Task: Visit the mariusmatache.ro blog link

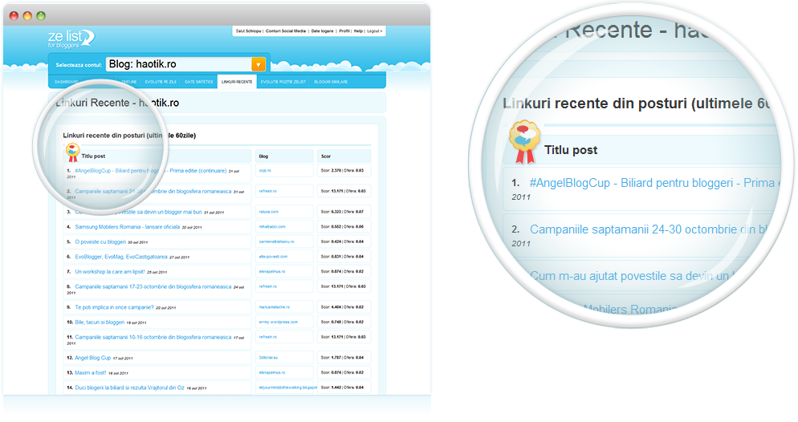Action: tap(275, 307)
